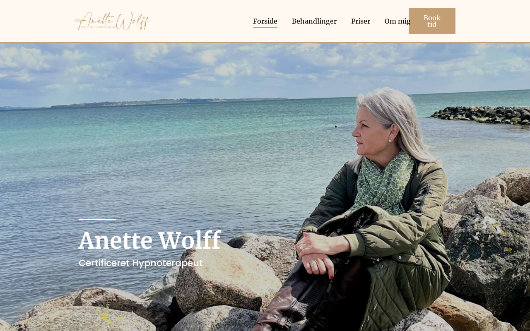Click the distant coastline on the horizon
This screenshot has height=331, width=530.
166,103
